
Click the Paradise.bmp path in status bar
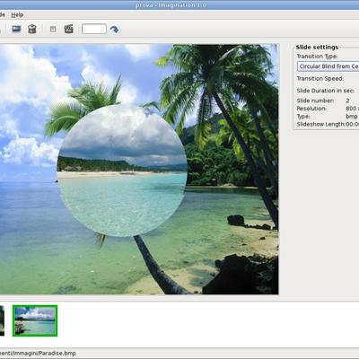pos(38,354)
